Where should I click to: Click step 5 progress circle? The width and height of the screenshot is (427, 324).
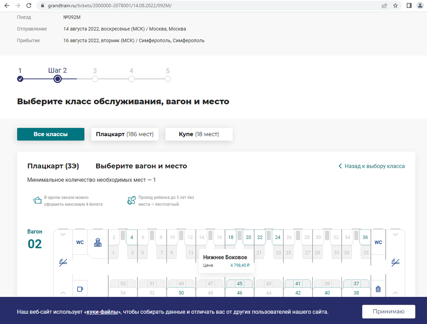point(168,79)
